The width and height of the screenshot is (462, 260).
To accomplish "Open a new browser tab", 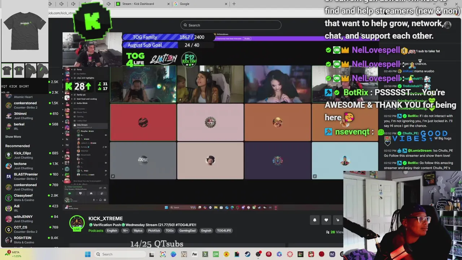I will (x=234, y=4).
